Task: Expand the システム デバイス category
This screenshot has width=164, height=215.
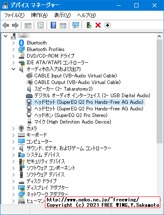Action: 14,155
